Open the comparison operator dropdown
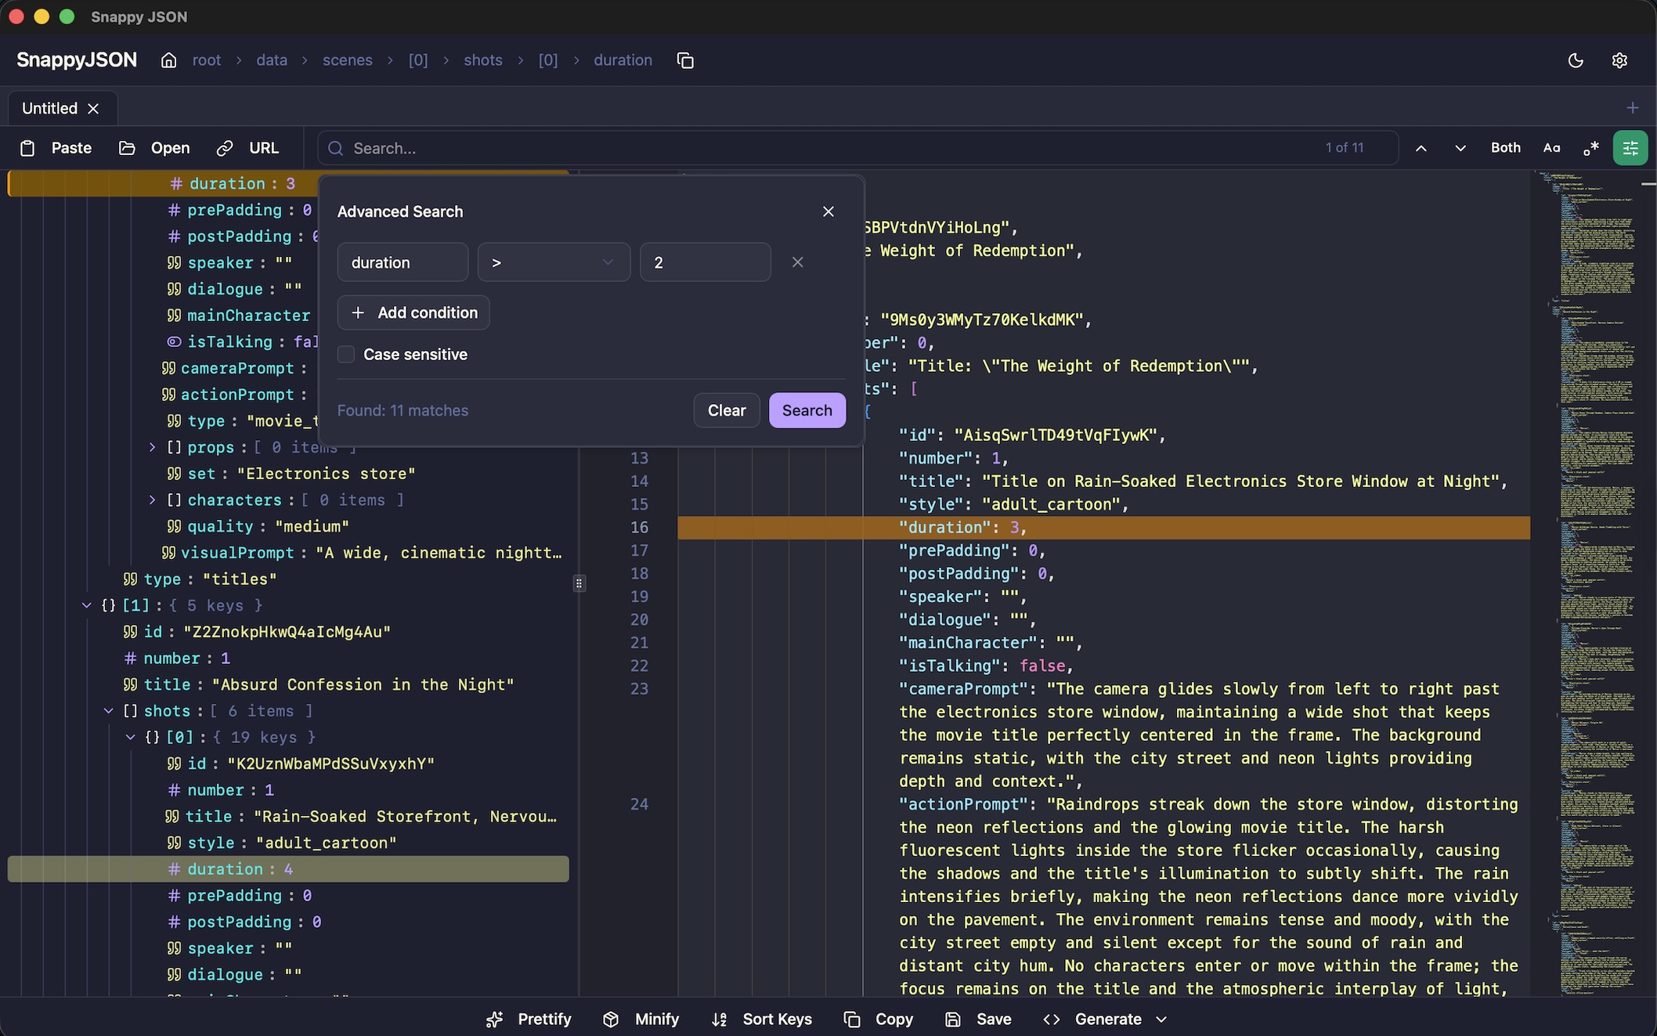The image size is (1657, 1036). [x=553, y=262]
